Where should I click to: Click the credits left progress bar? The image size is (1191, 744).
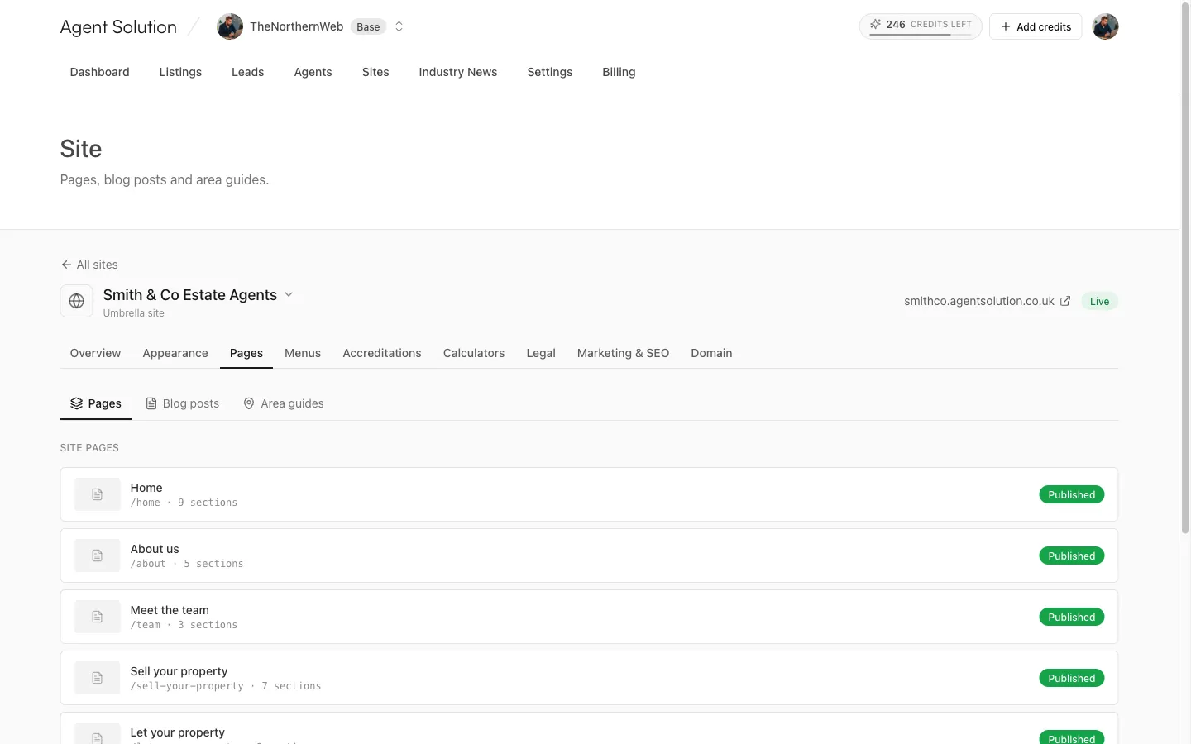(921, 35)
